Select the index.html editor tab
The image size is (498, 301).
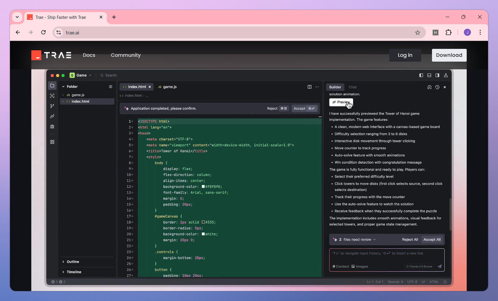[137, 87]
